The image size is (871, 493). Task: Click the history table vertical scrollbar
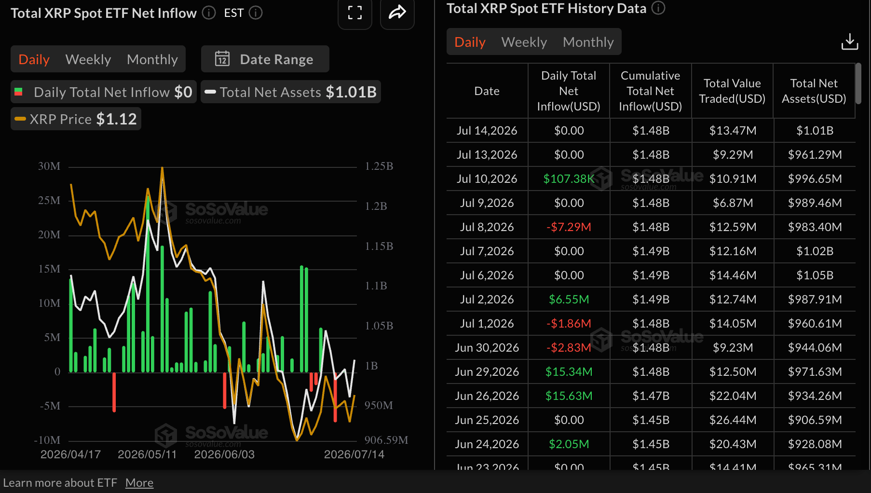point(858,83)
